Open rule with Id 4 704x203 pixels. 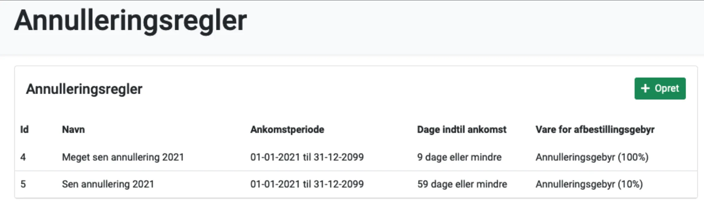pos(23,157)
